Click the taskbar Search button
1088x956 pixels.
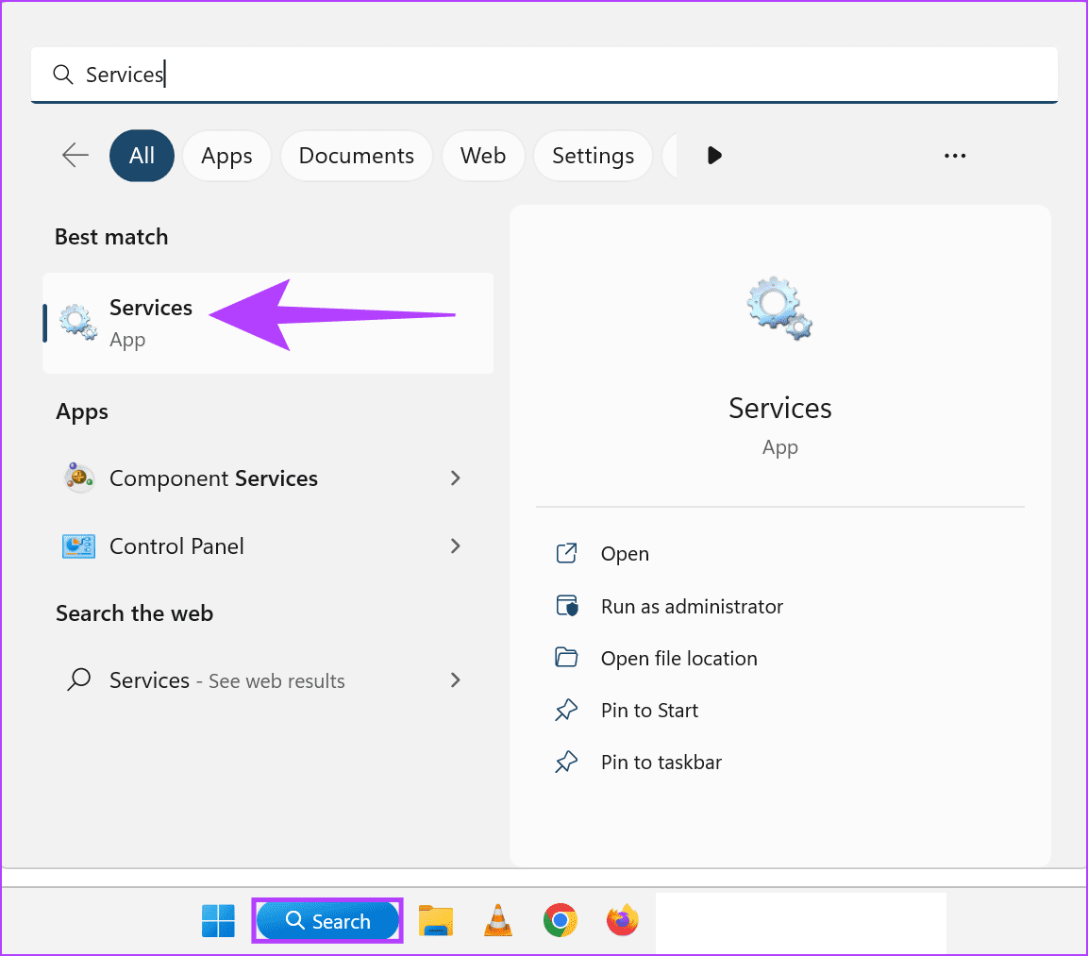(x=327, y=921)
